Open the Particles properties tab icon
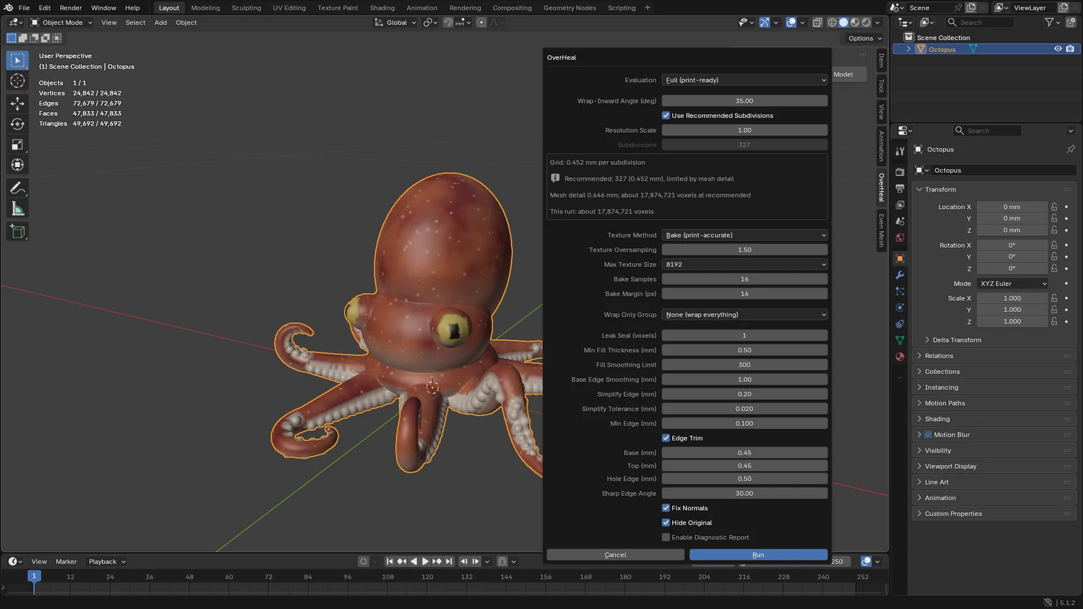This screenshot has width=1083, height=609. tap(900, 291)
